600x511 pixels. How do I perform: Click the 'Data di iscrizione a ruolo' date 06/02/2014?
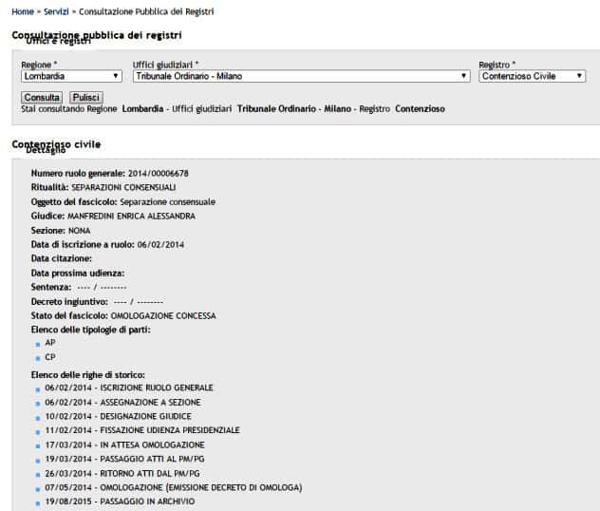coord(160,245)
